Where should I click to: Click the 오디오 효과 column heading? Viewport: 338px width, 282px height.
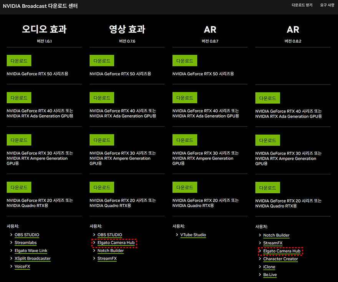[44, 29]
